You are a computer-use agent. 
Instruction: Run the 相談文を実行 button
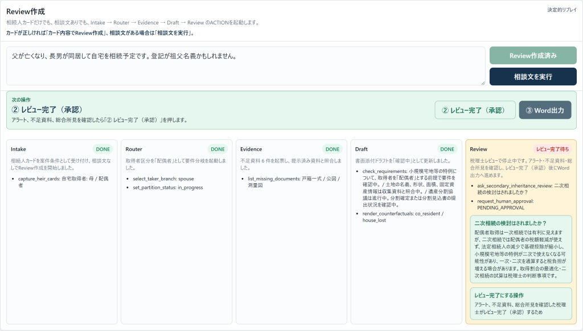533,77
